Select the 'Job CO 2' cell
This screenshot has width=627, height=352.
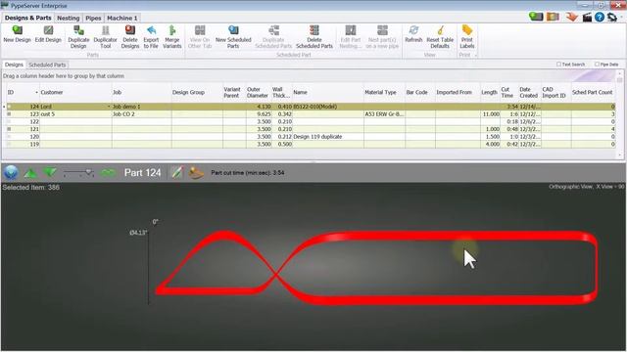coord(141,114)
